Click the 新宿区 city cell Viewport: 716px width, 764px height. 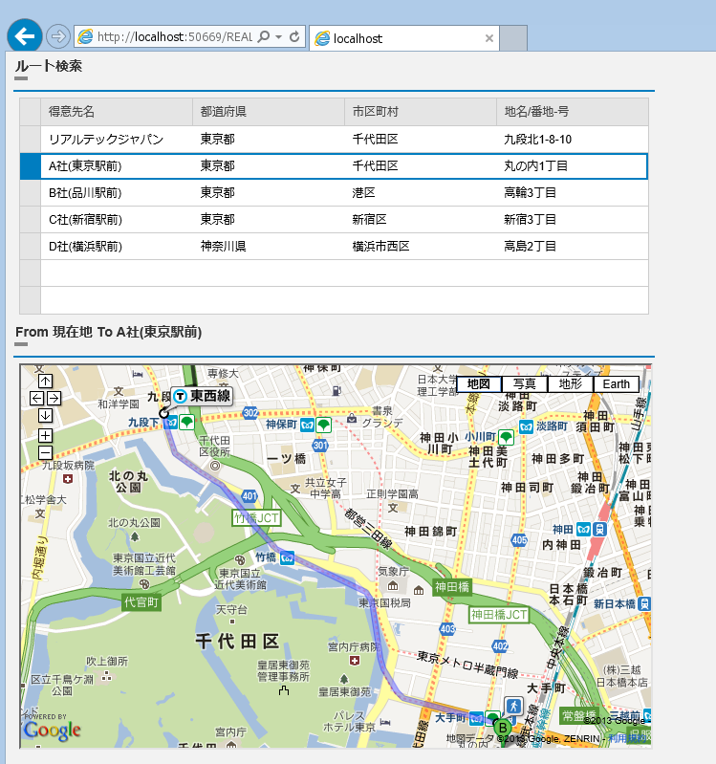[x=421, y=220]
